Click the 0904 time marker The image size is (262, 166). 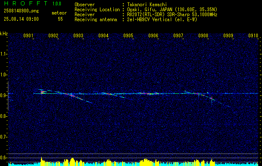pyautogui.click(x=103, y=36)
